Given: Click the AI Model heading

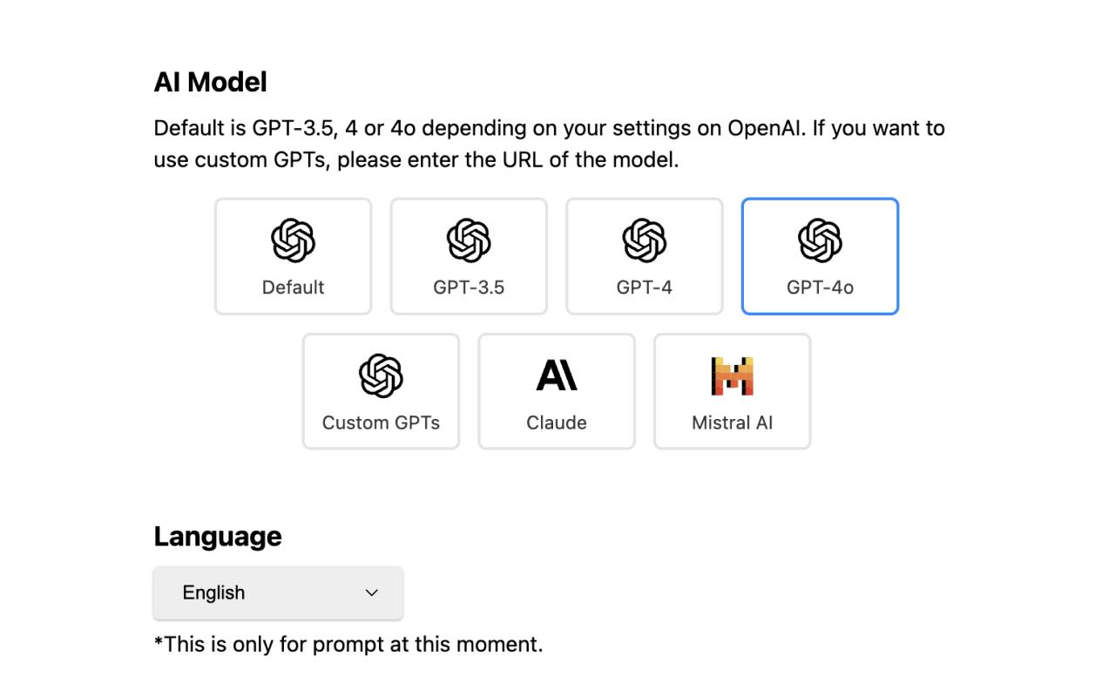Looking at the screenshot, I should click(211, 82).
